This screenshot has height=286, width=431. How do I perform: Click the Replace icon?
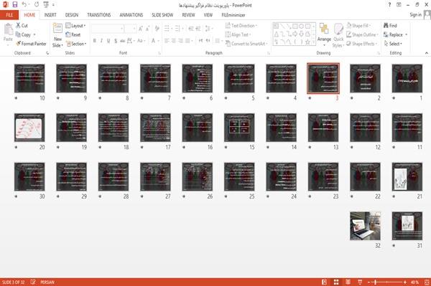pos(386,34)
